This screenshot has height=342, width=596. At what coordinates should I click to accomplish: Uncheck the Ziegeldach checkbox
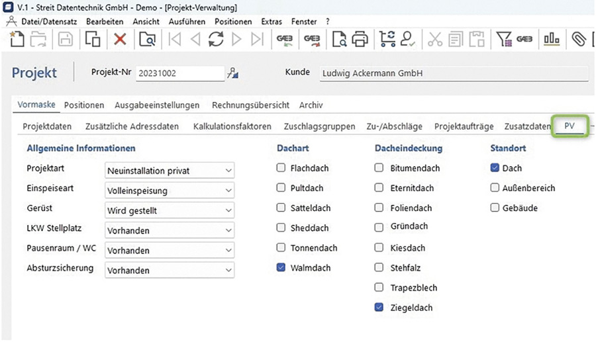(379, 308)
